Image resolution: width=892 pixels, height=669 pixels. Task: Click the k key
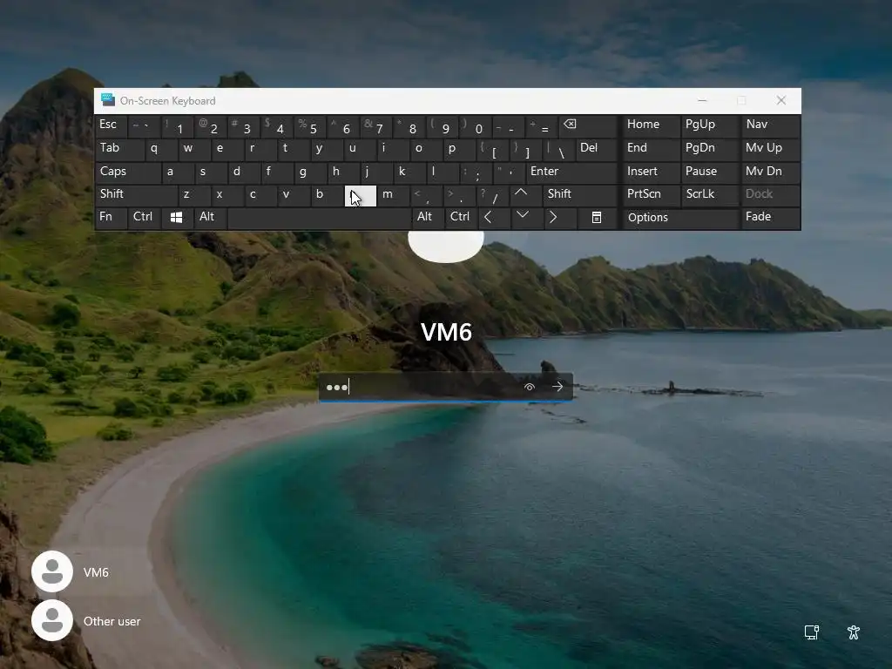click(x=409, y=172)
